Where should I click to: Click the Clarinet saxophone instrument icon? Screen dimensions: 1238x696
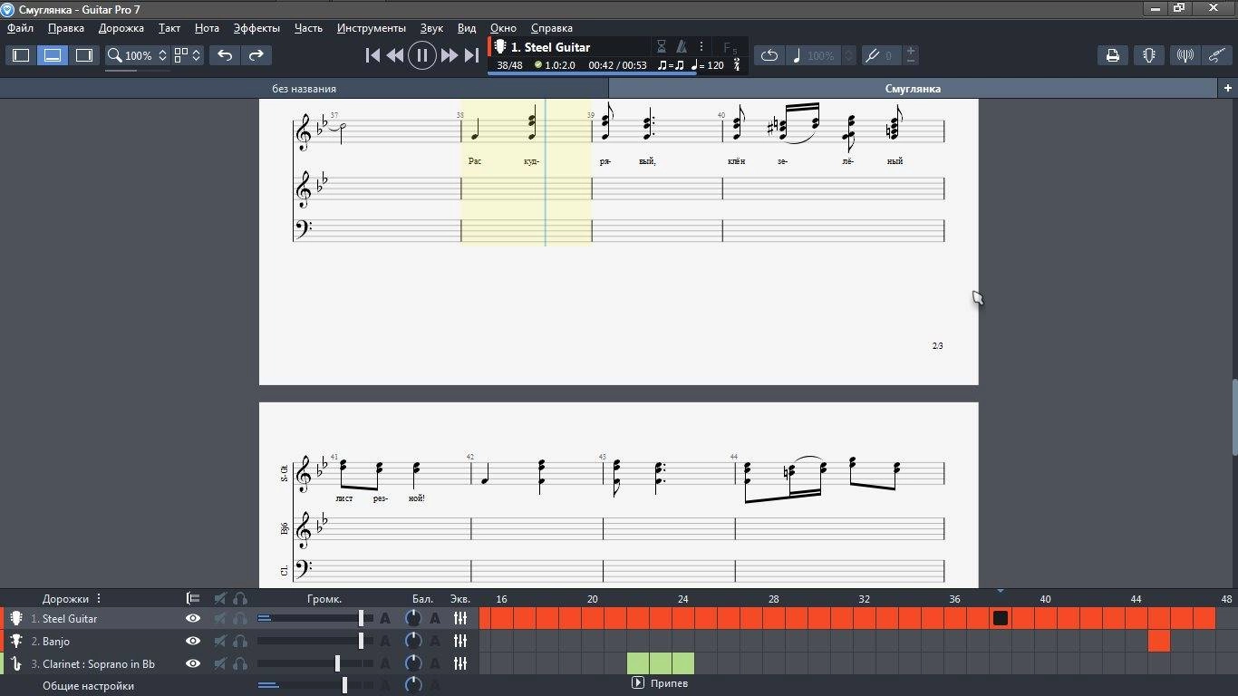point(15,663)
